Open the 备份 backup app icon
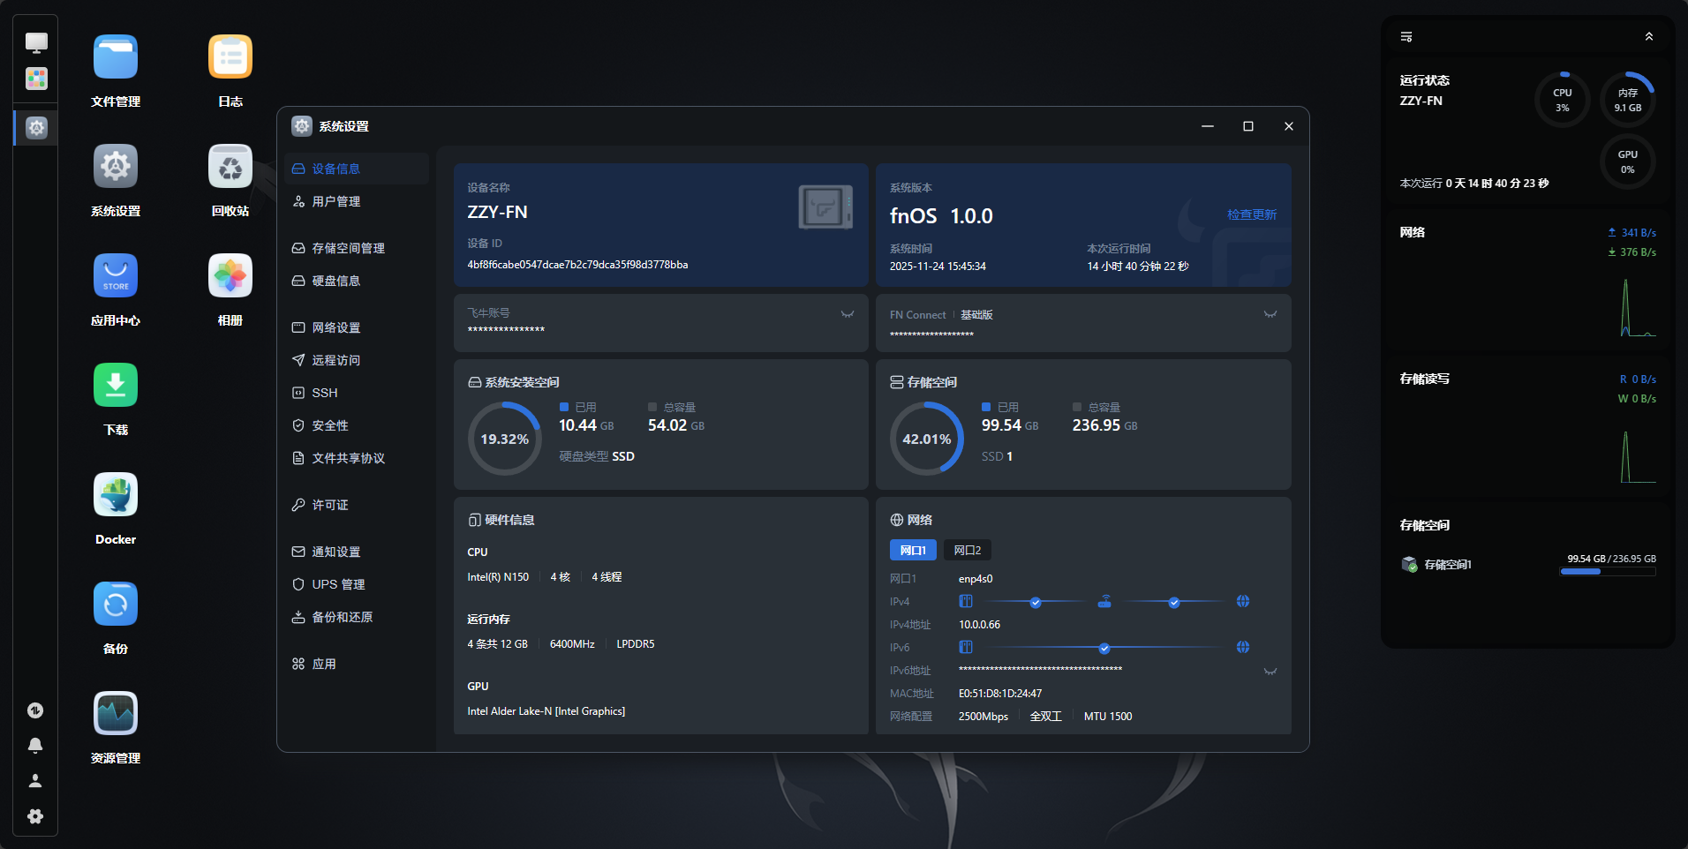The width and height of the screenshot is (1688, 849). (116, 605)
